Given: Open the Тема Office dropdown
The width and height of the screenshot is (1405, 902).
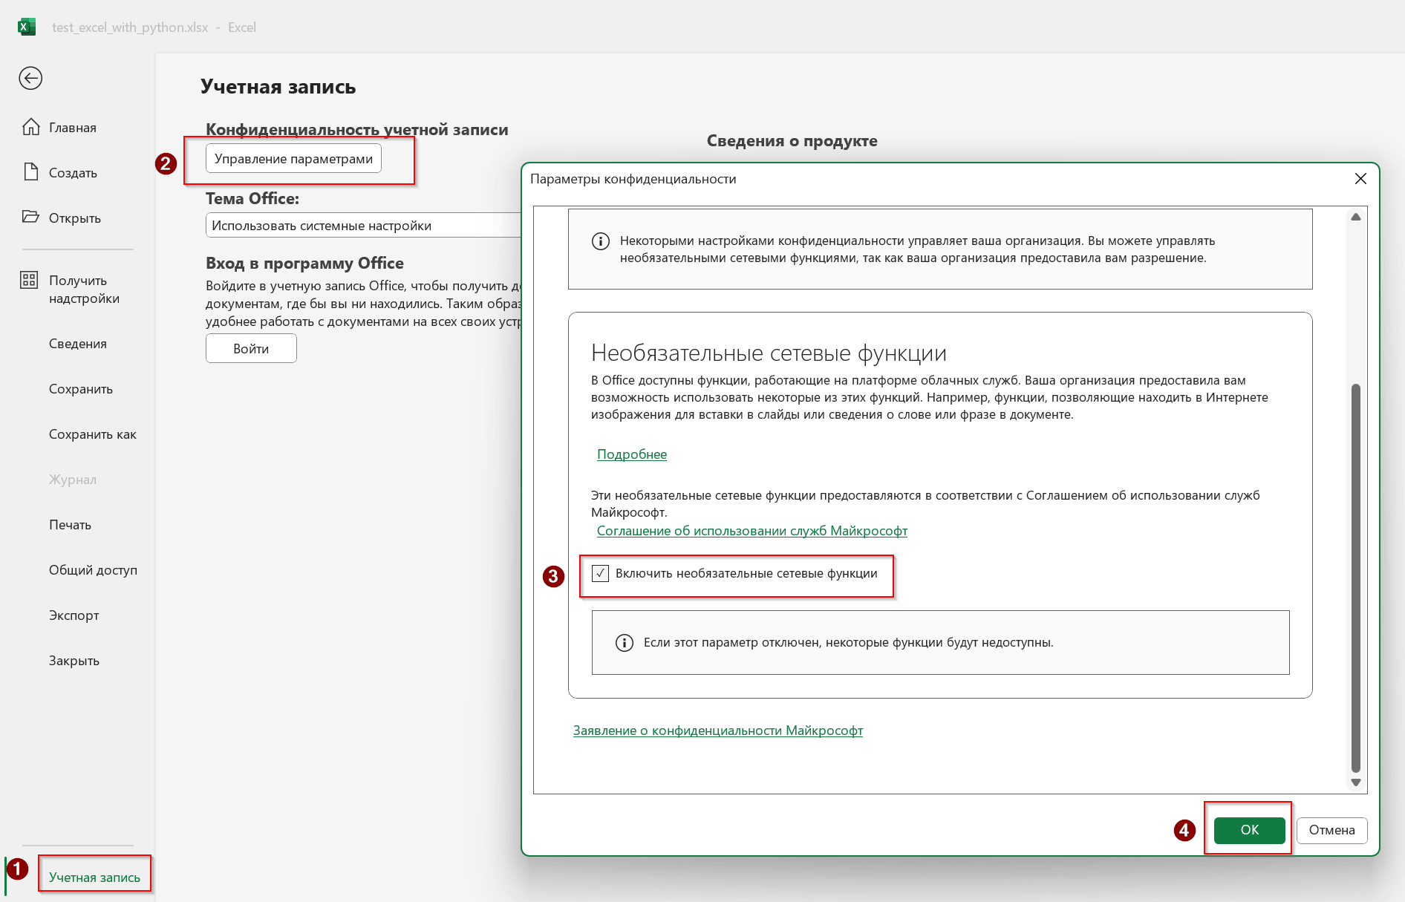Looking at the screenshot, I should [x=364, y=226].
